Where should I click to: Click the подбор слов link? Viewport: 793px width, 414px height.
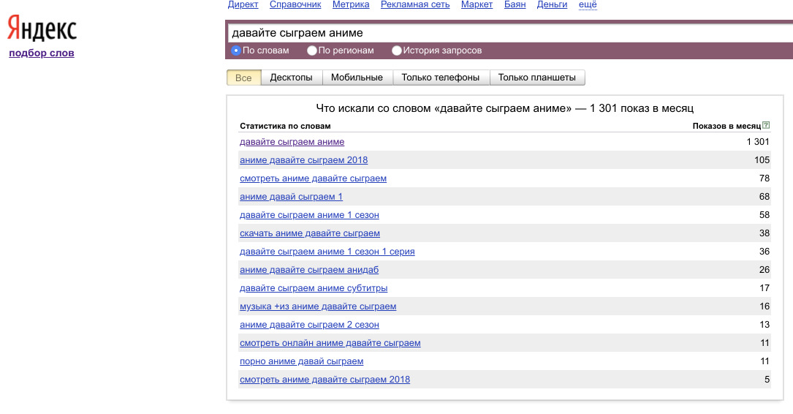point(42,53)
